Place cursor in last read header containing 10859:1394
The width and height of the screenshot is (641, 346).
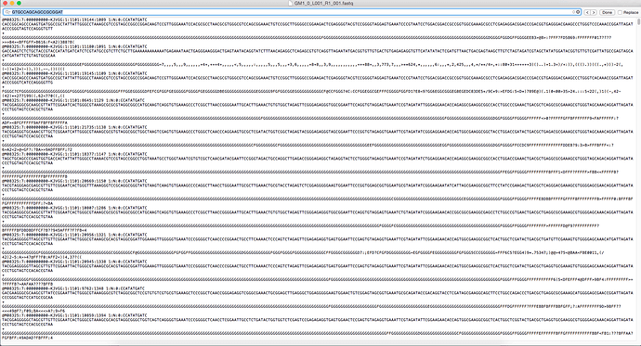click(74, 315)
